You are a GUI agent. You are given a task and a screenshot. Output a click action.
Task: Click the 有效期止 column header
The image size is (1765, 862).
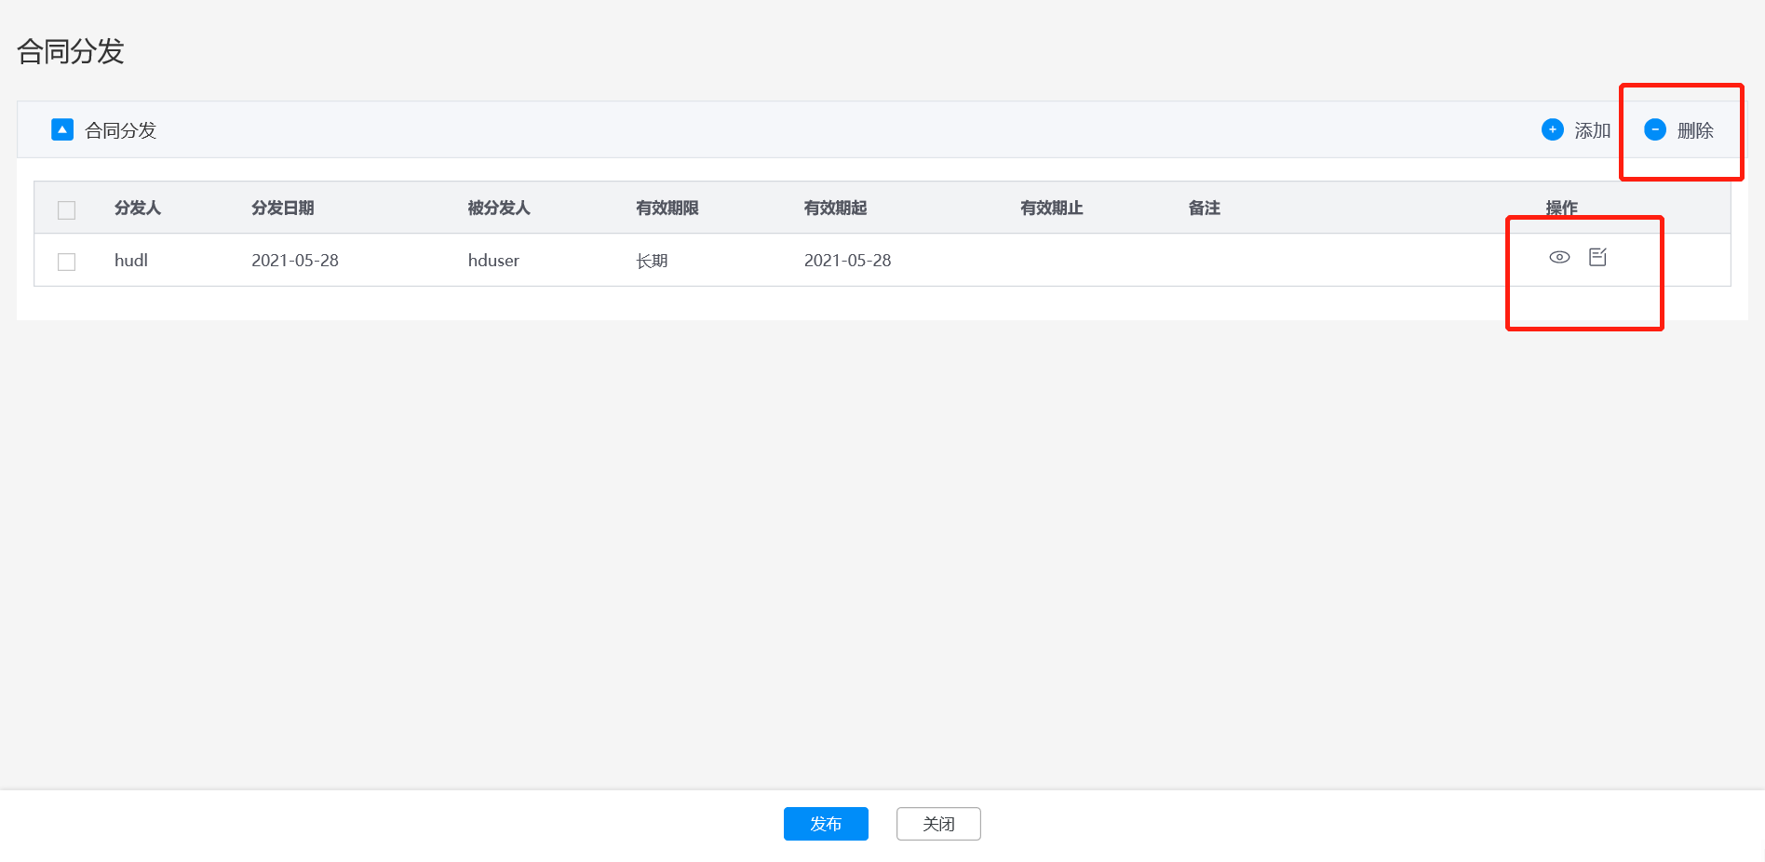[1052, 208]
